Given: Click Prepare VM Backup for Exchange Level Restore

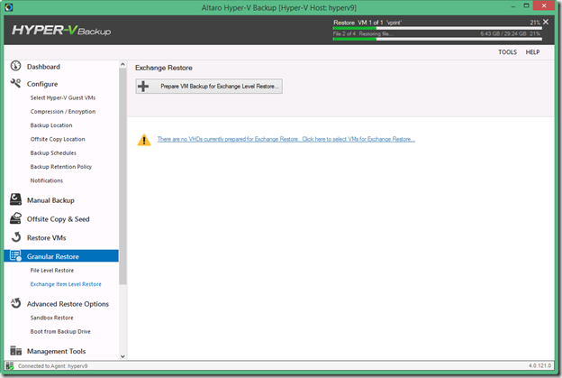Looking at the screenshot, I should tap(209, 86).
